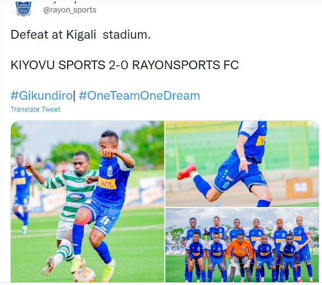The image size is (322, 285).
Task: Visit the @rayon_sports handle
Action: 70,10
